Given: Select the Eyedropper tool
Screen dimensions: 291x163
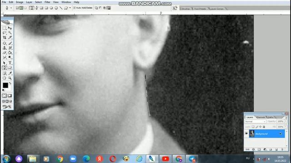Looking at the screenshot, I should click(x=10, y=73).
